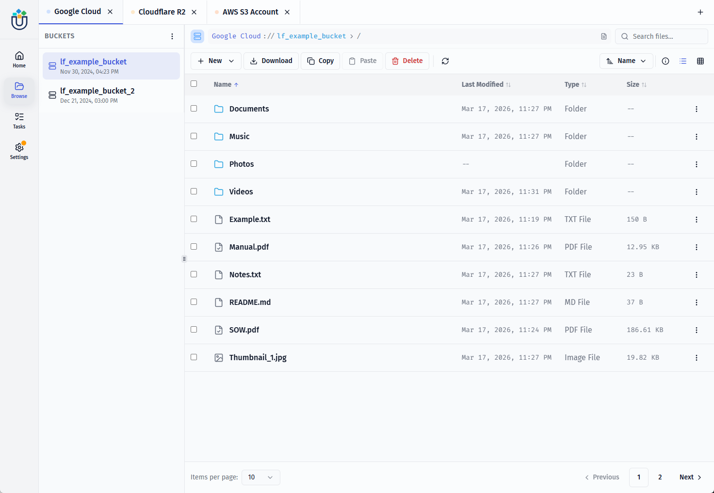
Task: Switch to the Cloudflare R2 tab
Action: pos(162,12)
